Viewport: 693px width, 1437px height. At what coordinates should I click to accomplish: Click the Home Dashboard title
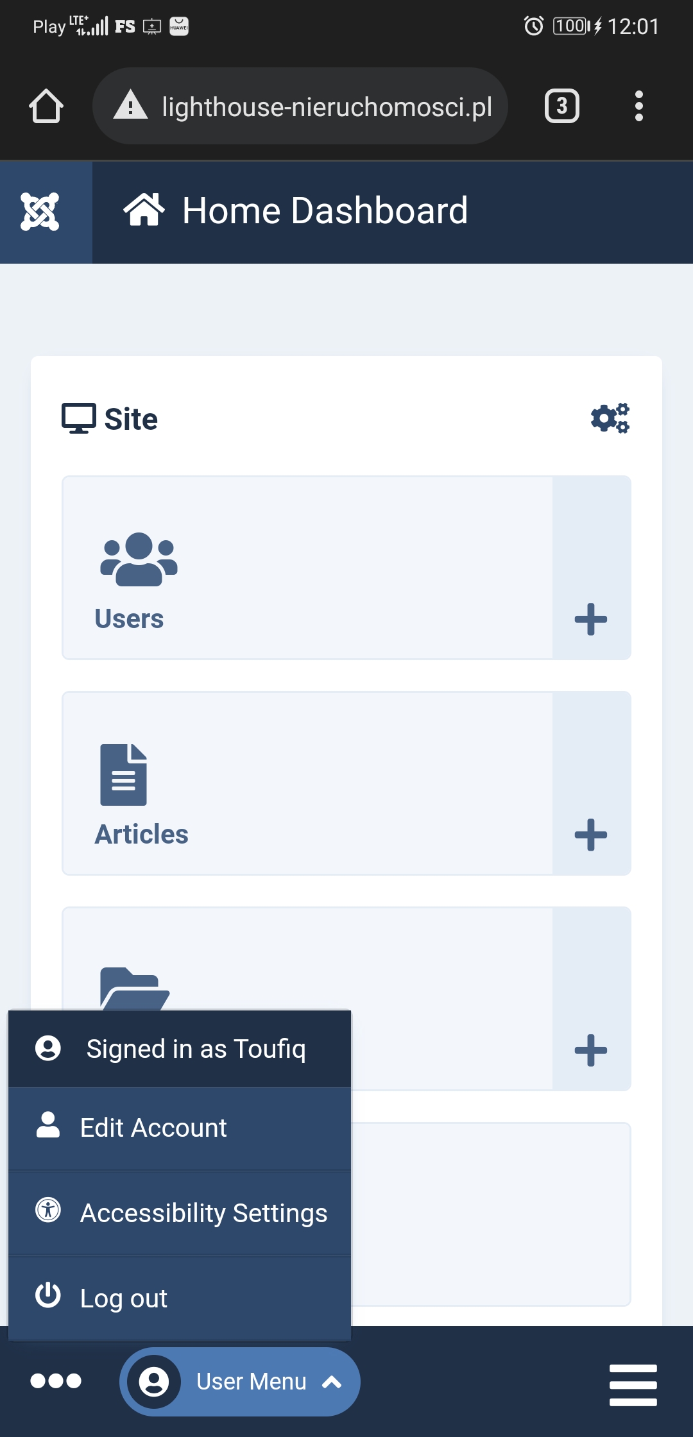tap(325, 210)
